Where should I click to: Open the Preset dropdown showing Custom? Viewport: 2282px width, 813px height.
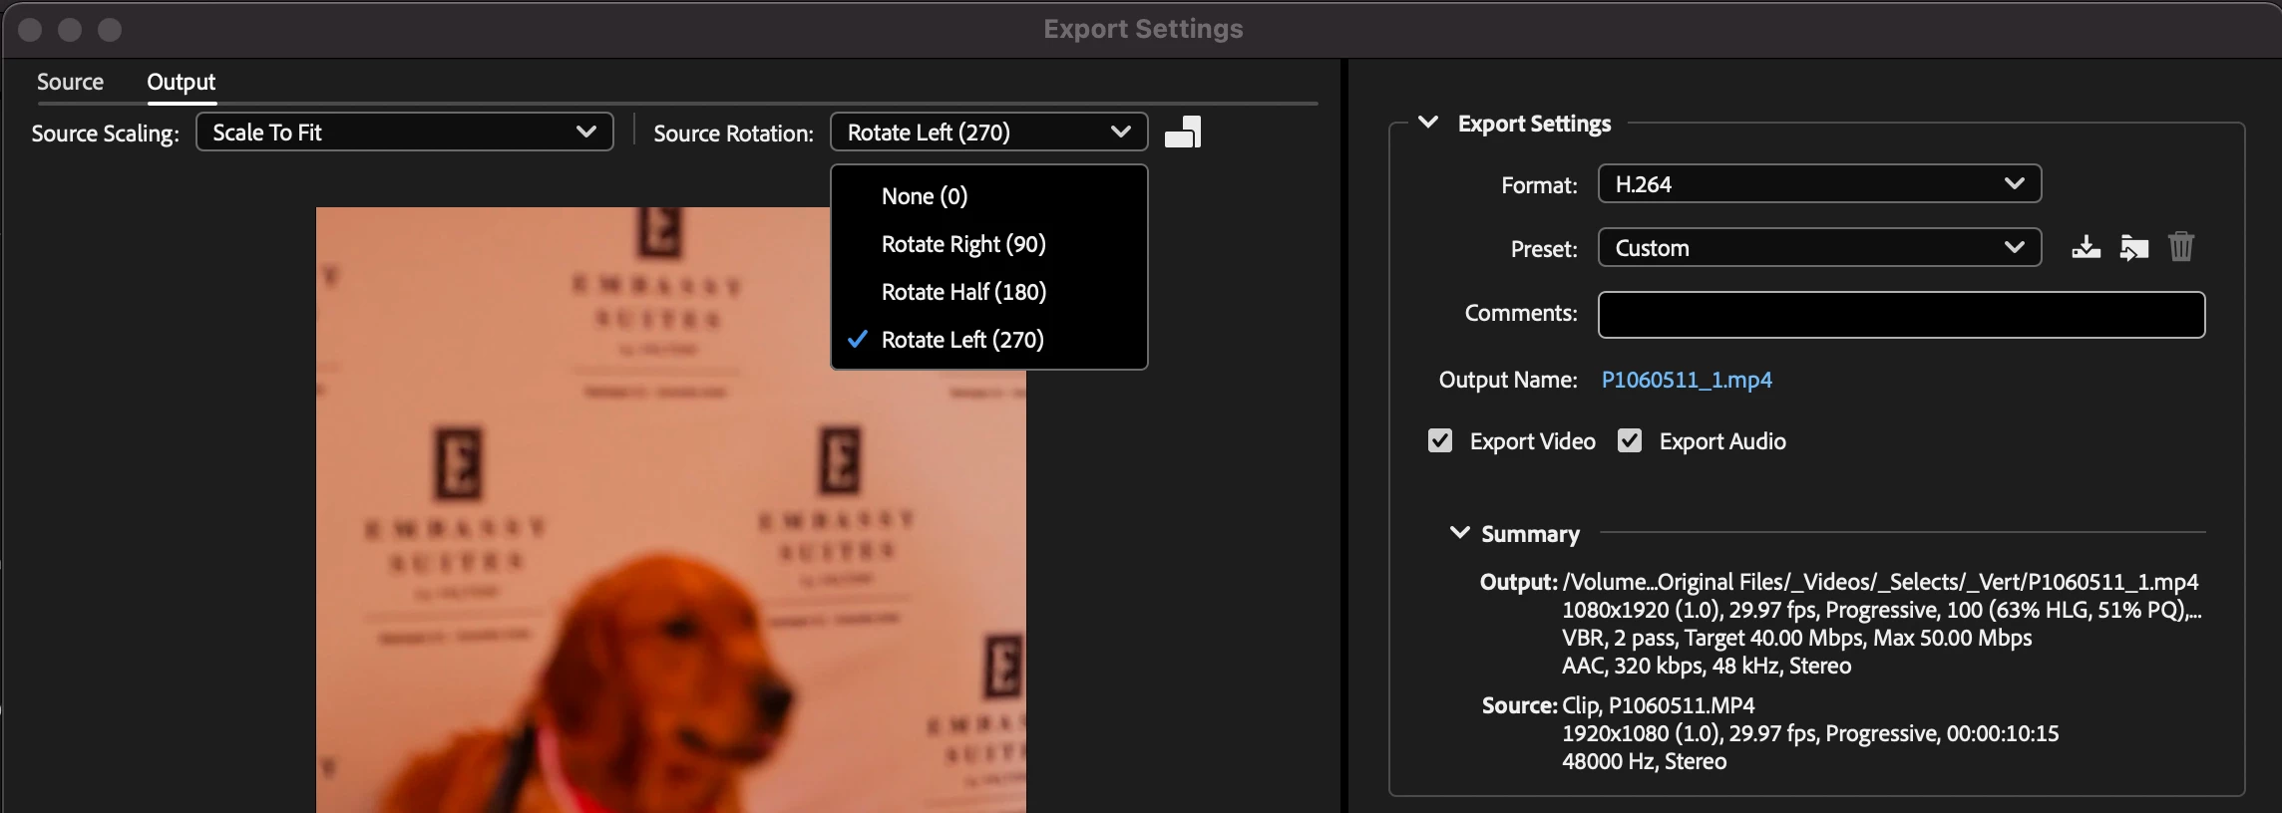(x=1819, y=248)
